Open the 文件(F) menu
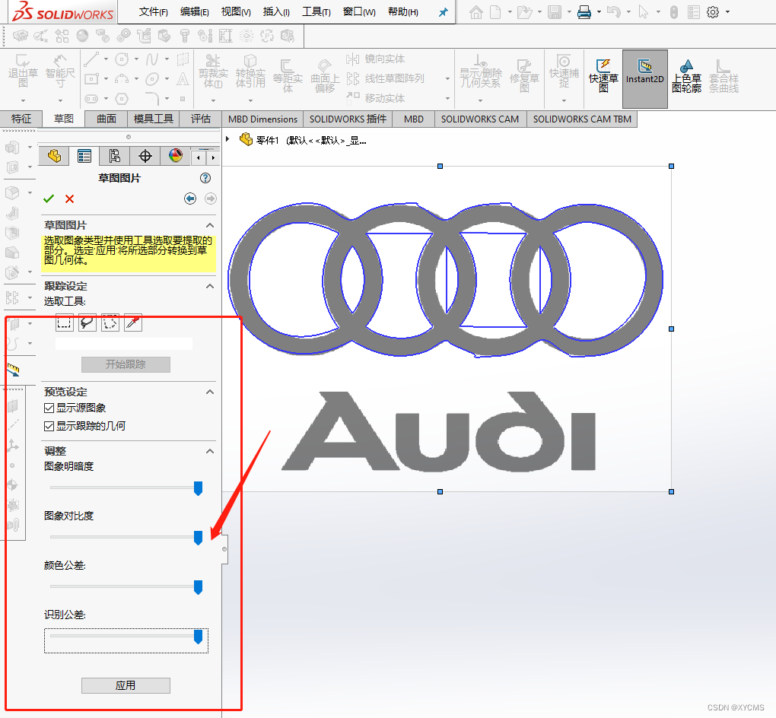The image size is (776, 718). (x=154, y=12)
